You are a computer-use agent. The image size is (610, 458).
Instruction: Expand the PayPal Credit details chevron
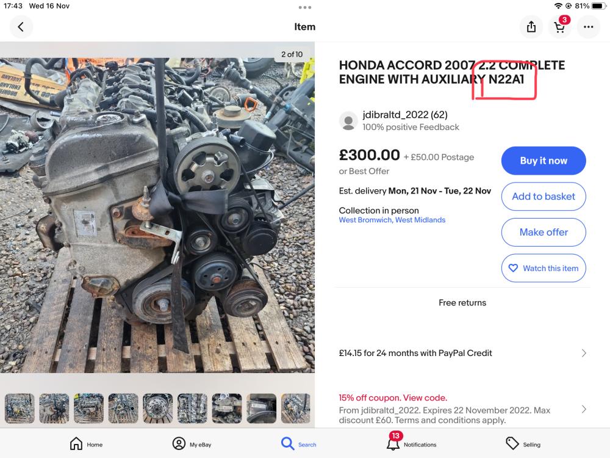coord(584,353)
